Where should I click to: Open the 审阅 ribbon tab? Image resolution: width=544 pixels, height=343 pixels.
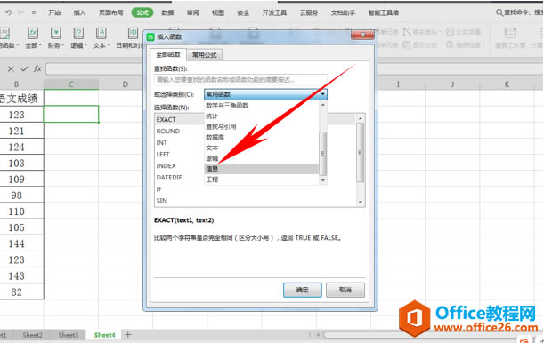pos(193,12)
